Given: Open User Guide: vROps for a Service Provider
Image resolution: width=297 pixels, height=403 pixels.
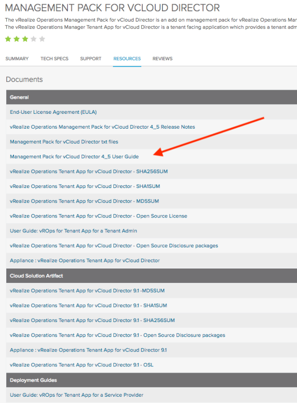Looking at the screenshot, I should (x=76, y=395).
